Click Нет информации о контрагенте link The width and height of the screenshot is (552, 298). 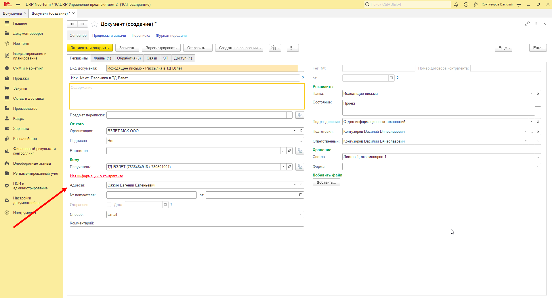coord(97,176)
